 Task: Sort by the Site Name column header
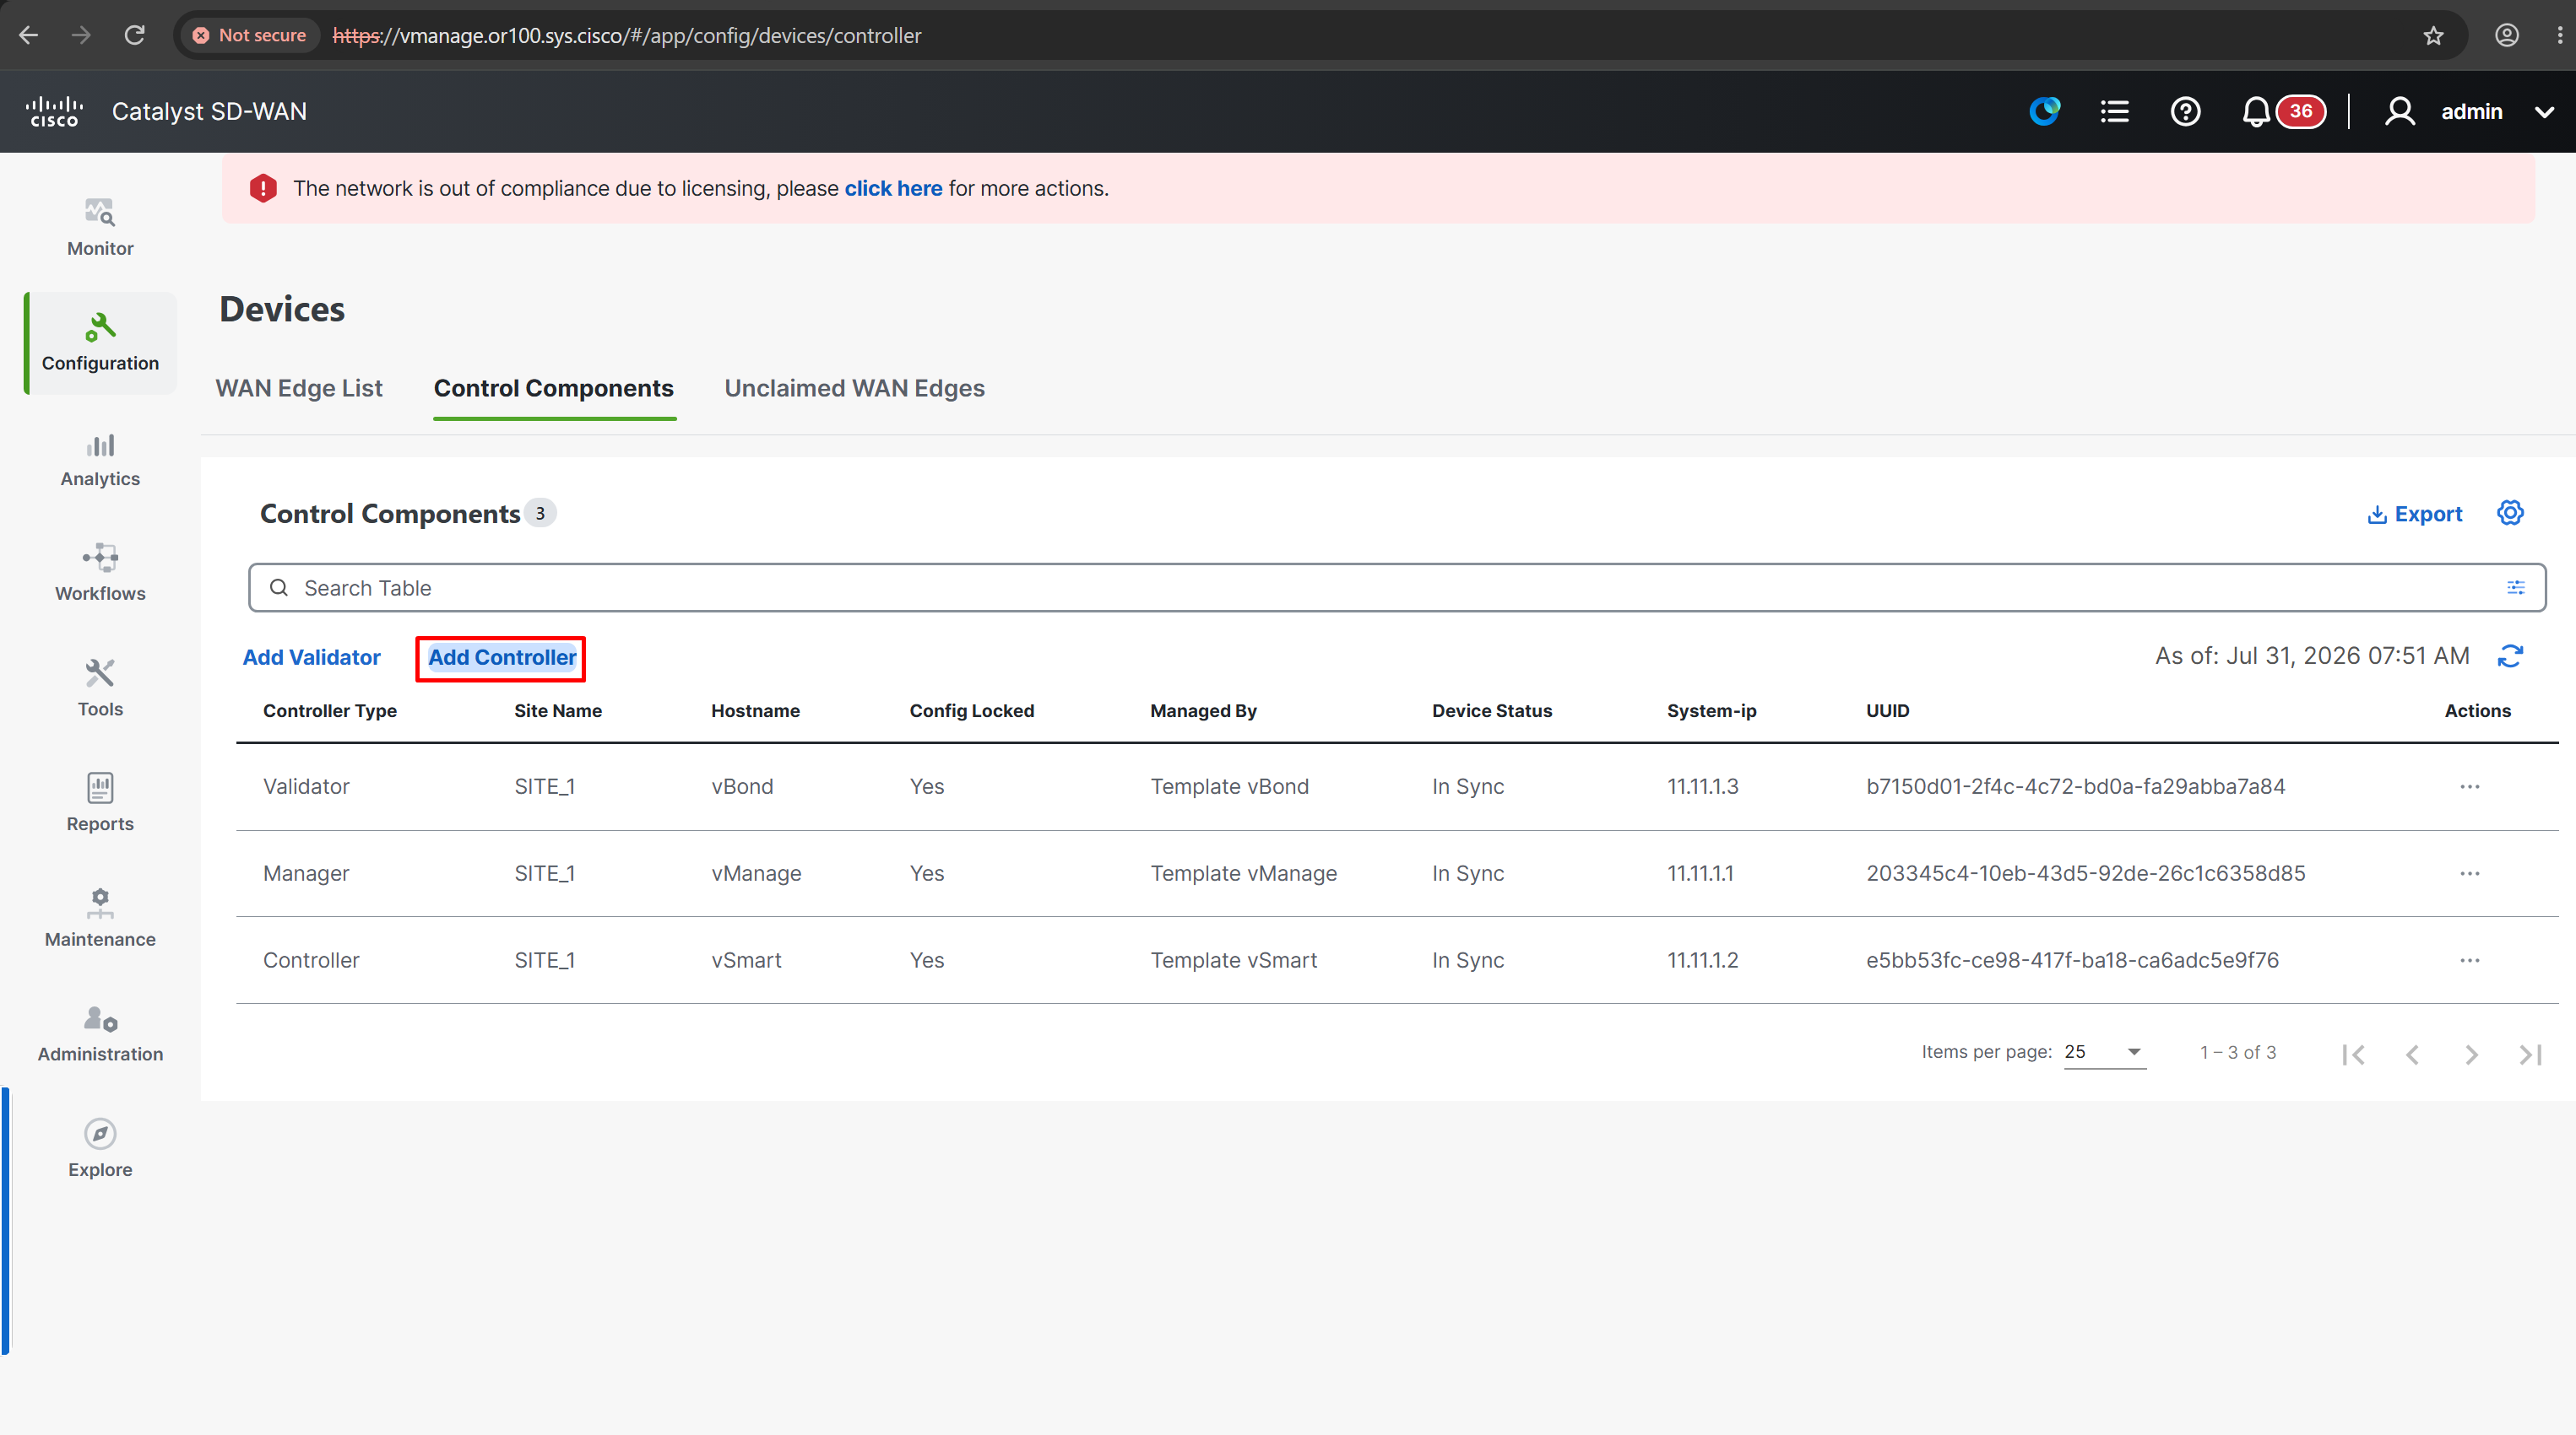point(558,710)
